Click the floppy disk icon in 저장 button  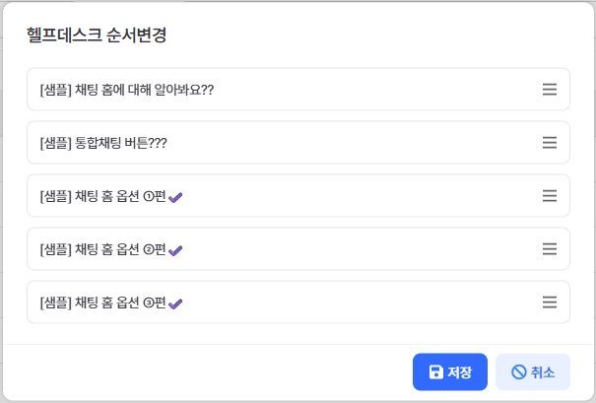[x=435, y=372]
